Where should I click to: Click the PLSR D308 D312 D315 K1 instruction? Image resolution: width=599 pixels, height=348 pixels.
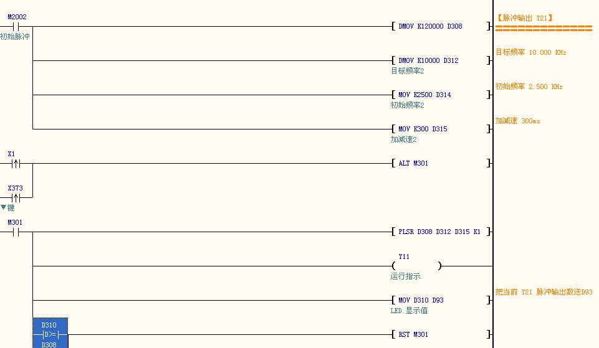pyautogui.click(x=439, y=232)
